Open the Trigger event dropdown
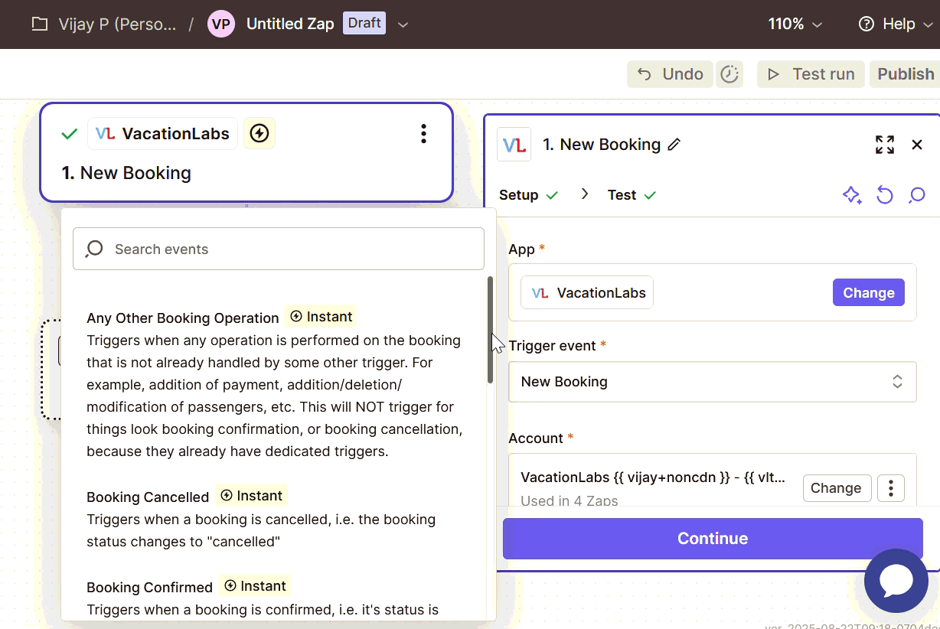The height and width of the screenshot is (629, 940). (712, 382)
